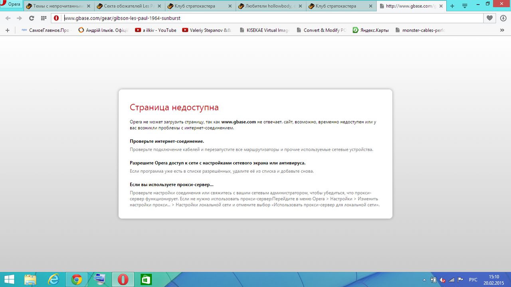Reload the current page
Viewport: 511px width, 287px height.
click(x=32, y=18)
